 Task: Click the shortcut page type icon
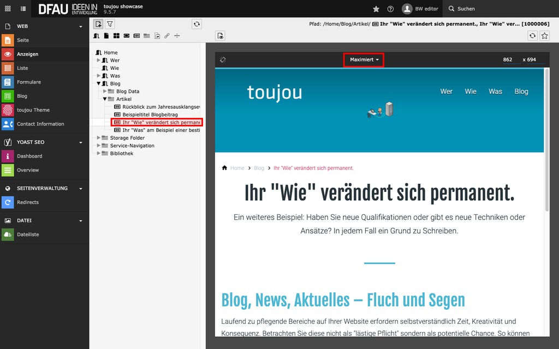tap(157, 36)
